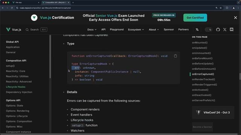Close the certification banner
The width and height of the screenshot is (241, 135).
click(x=235, y=18)
